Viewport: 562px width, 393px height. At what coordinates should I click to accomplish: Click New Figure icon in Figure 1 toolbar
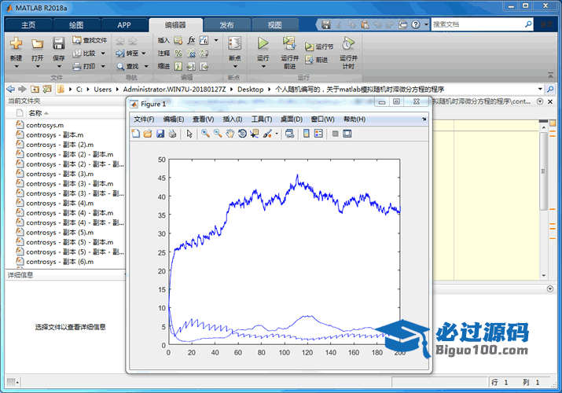(135, 134)
